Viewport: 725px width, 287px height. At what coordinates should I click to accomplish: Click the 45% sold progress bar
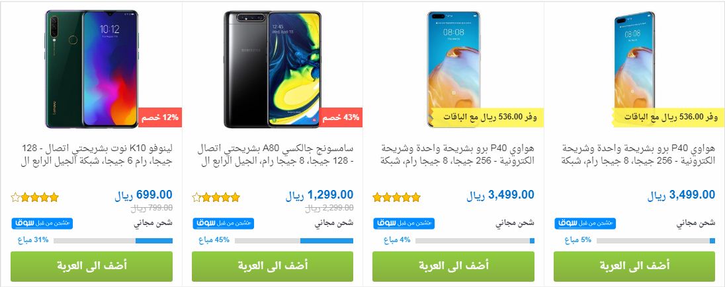pyautogui.click(x=294, y=240)
